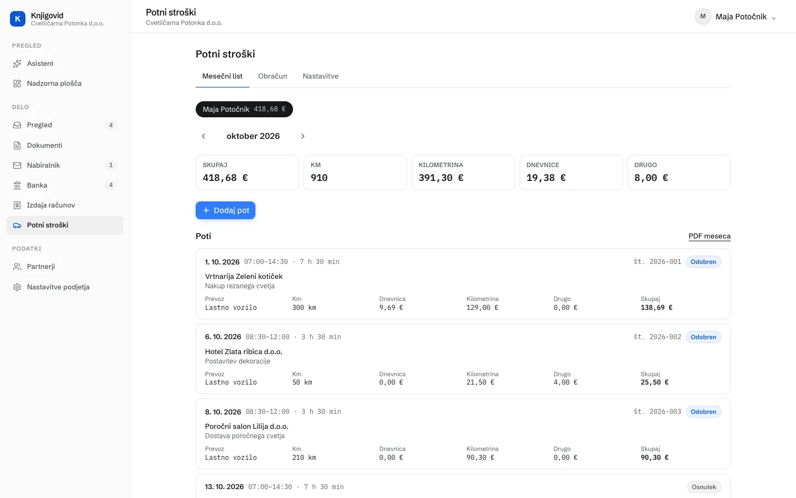Go to previous month with left chevron
796x498 pixels.
(203, 136)
